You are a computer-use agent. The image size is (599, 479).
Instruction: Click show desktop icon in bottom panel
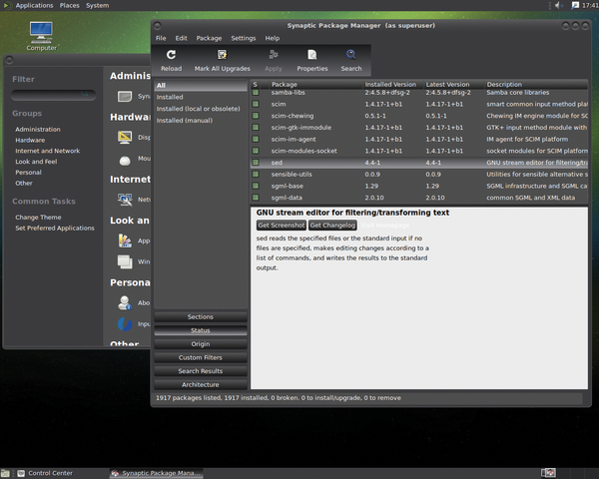pyautogui.click(x=5, y=474)
